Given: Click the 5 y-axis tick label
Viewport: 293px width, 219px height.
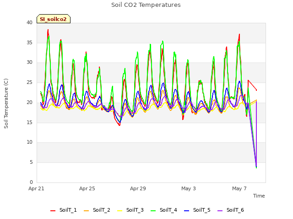Looking at the screenshot, I should pos(31,162).
